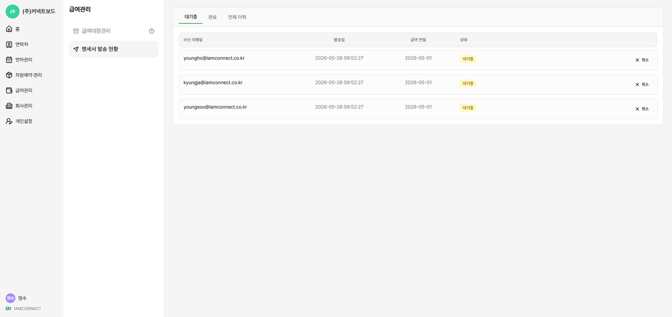Switch to the 대기중 tab
The image size is (672, 317).
[x=191, y=17]
